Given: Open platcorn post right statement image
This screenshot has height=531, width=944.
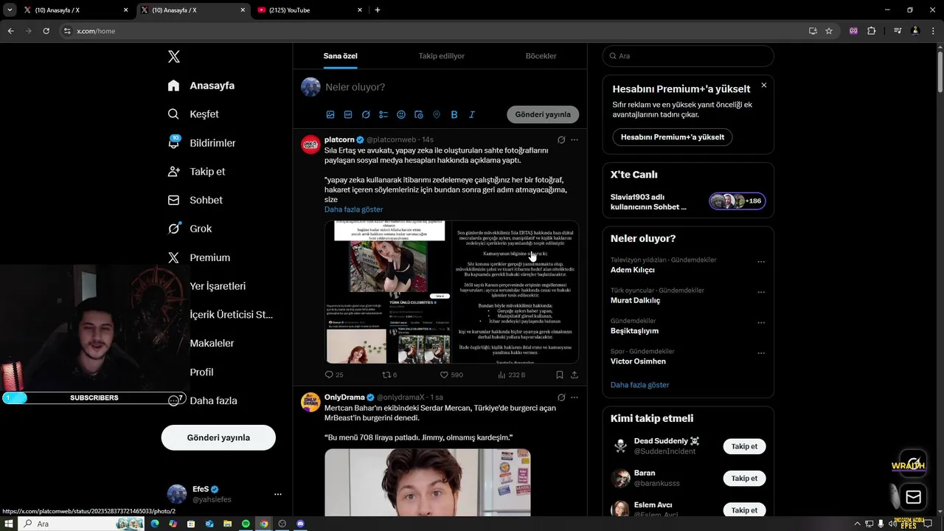Looking at the screenshot, I should [515, 292].
